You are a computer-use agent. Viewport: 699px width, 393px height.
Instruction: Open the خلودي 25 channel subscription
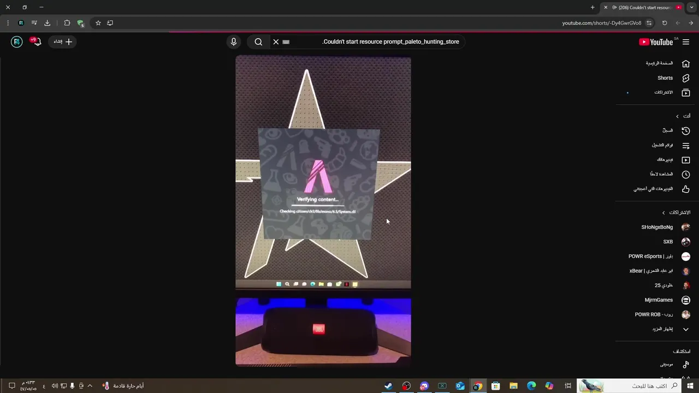tap(665, 285)
